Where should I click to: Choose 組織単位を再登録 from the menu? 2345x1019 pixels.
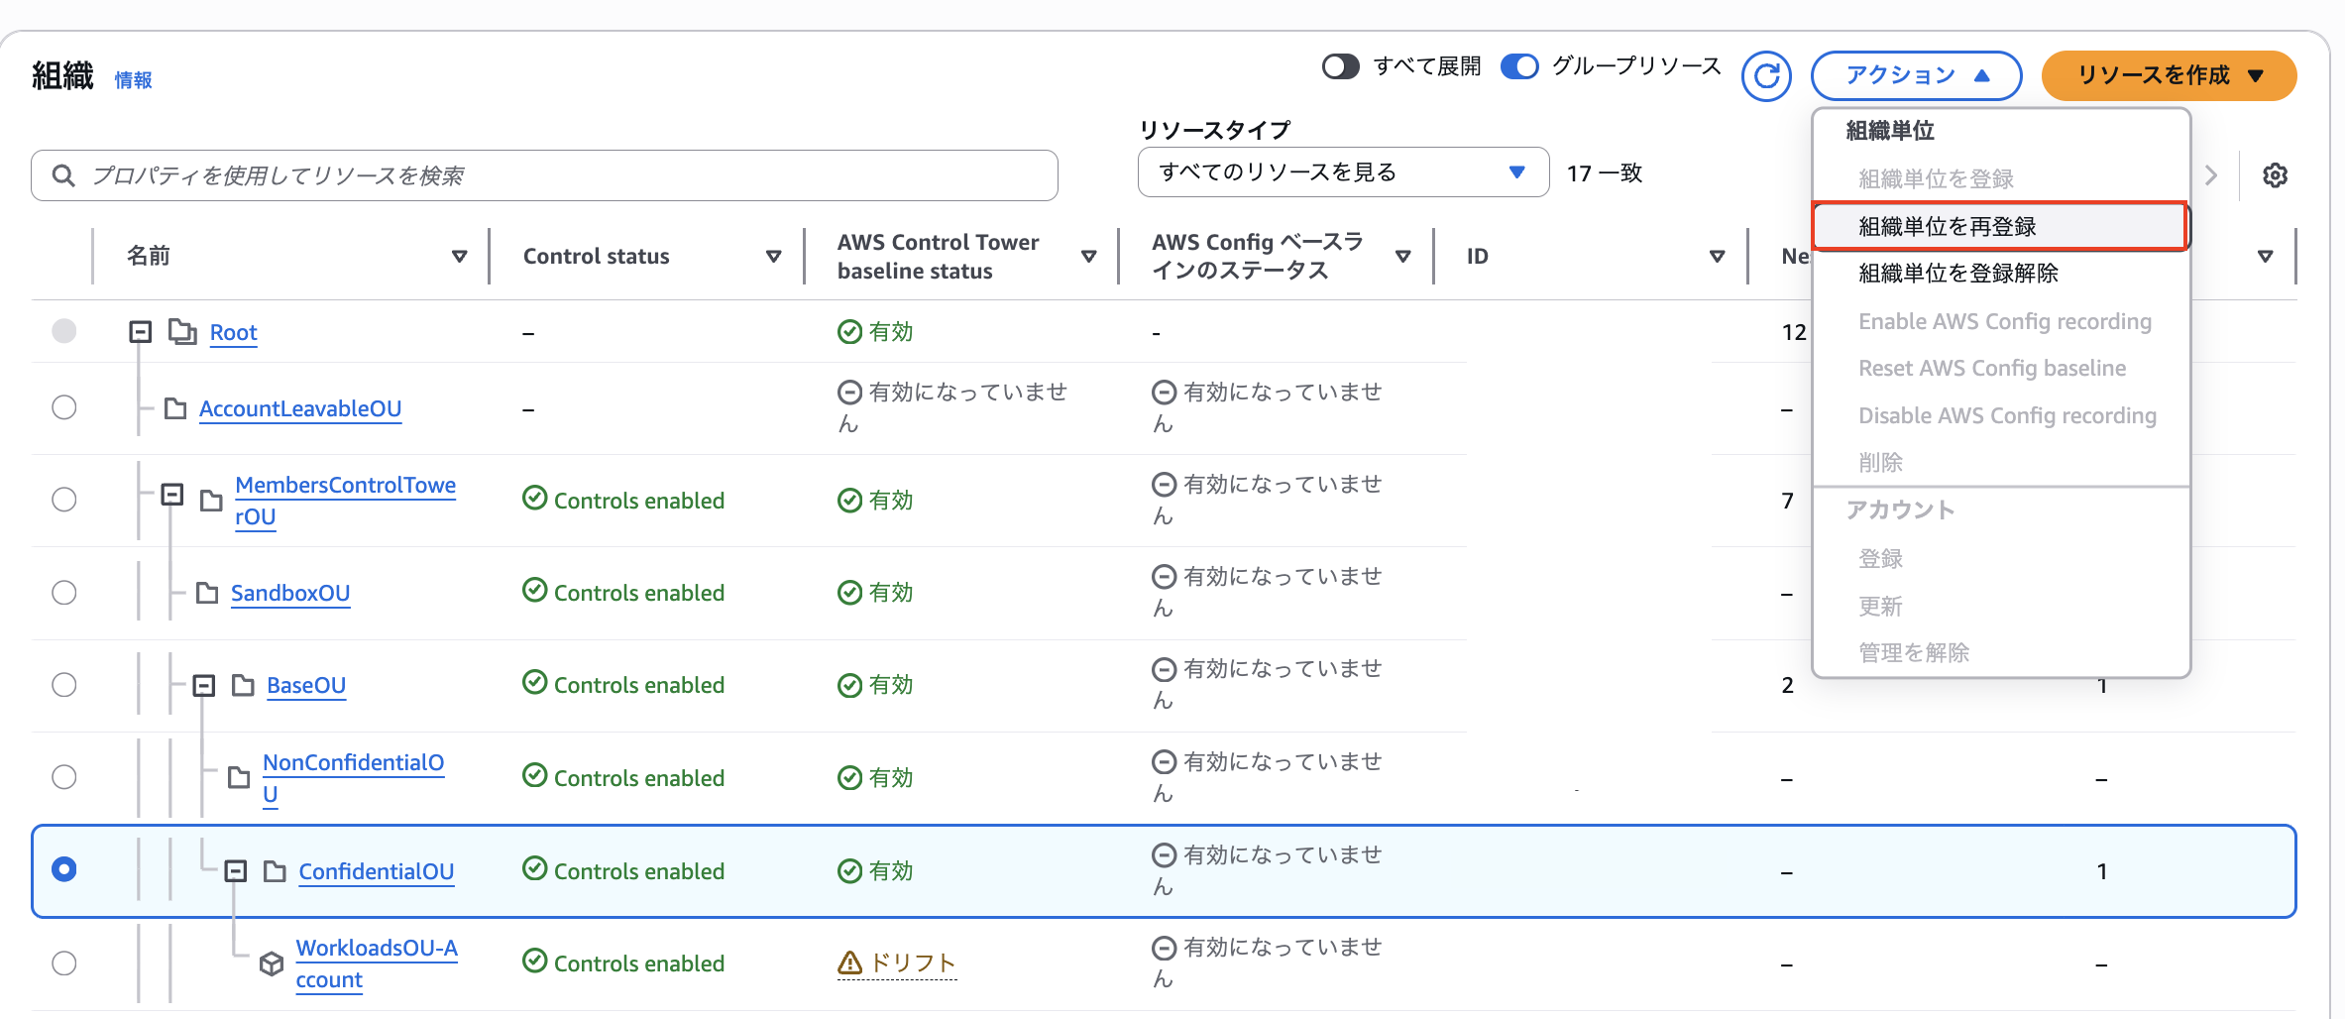(1948, 225)
